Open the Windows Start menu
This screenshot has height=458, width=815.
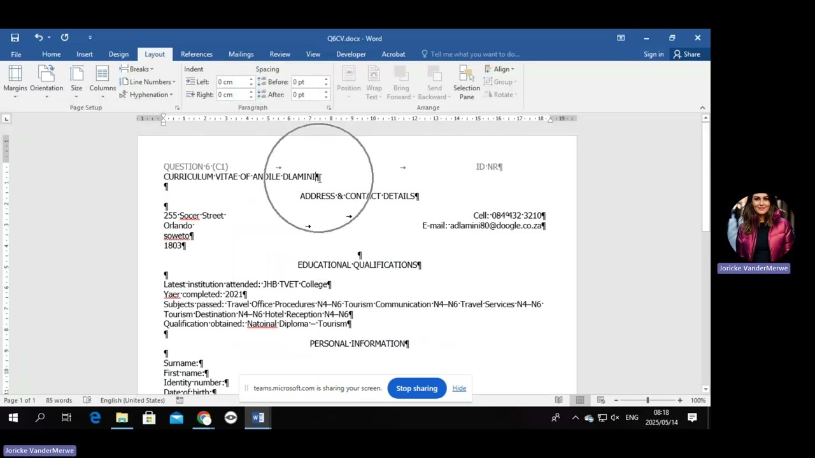tap(13, 418)
